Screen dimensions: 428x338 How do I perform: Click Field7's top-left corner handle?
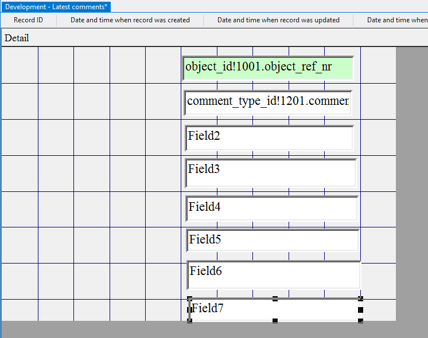(x=189, y=298)
